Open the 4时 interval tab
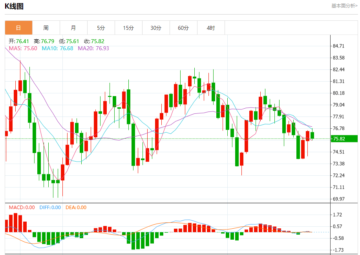 coord(211,28)
